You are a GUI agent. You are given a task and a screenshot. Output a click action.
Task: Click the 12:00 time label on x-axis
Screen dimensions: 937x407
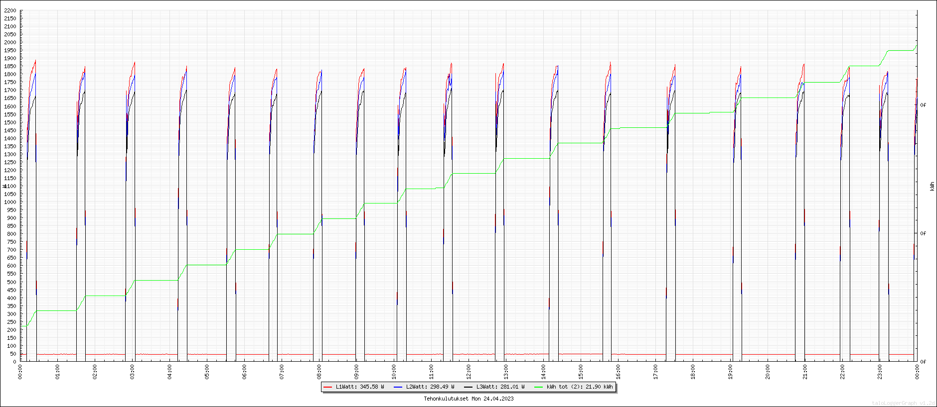(x=469, y=372)
